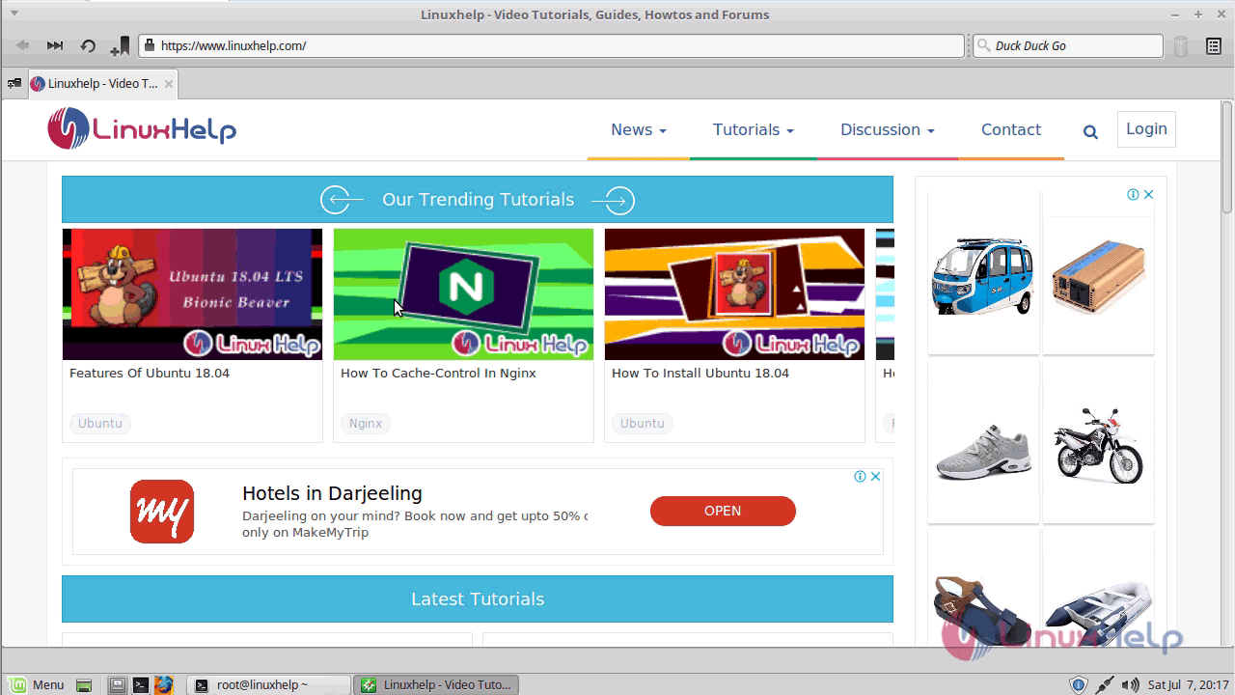
Task: Add a bookmark with the bookmark icon
Action: click(x=120, y=46)
